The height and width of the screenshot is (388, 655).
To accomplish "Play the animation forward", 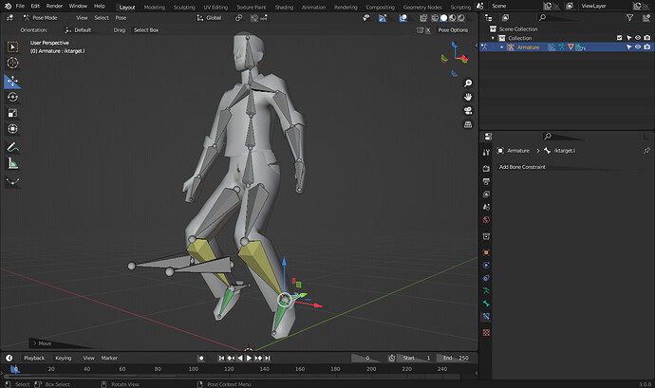I will point(249,358).
